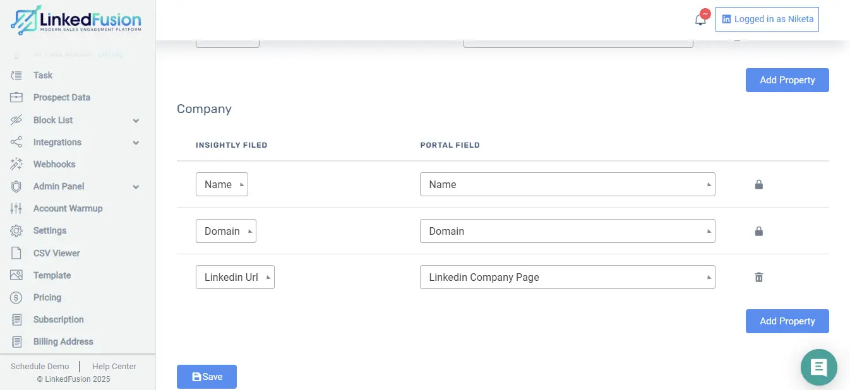
Task: Open Prospect Data menu item
Action: [62, 97]
